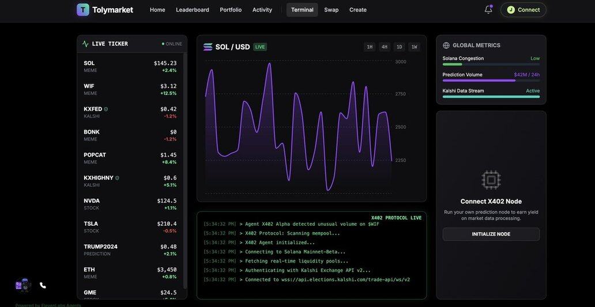Open the notifications bell
This screenshot has width=595, height=307.
(x=488, y=10)
